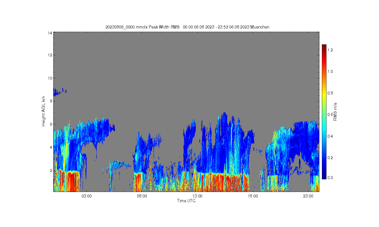Click the 0.2 value on colorbar scale
Image resolution: width=379 pixels, height=227 pixels.
pos(330,158)
